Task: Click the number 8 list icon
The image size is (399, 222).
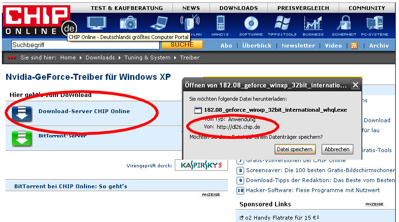Action: [x=240, y=170]
